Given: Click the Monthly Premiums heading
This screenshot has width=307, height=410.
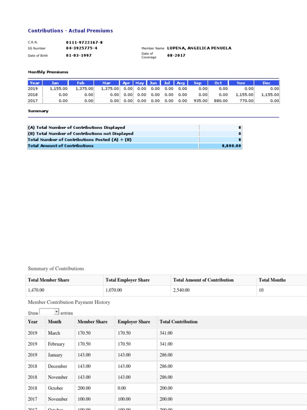Looking at the screenshot, I should (x=48, y=72).
